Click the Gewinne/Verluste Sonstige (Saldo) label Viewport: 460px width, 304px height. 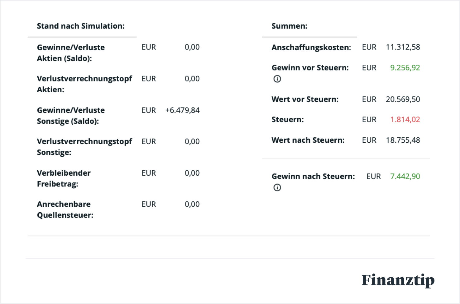(71, 116)
